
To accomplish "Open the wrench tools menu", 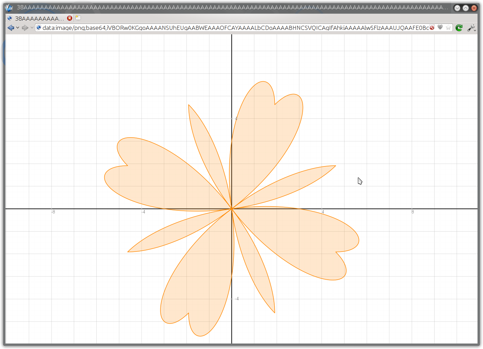I will click(472, 28).
